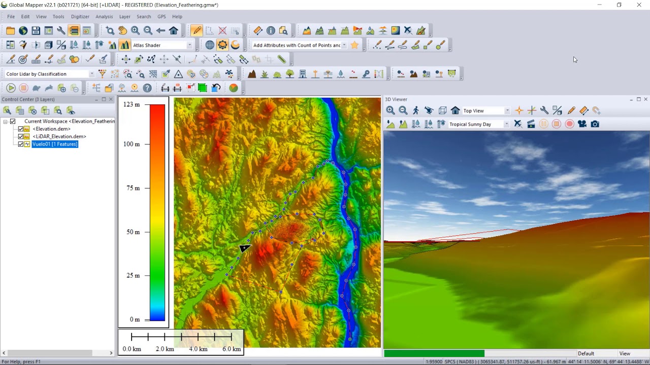
Task: Start recording with red circle in 3D Viewer
Action: (569, 124)
